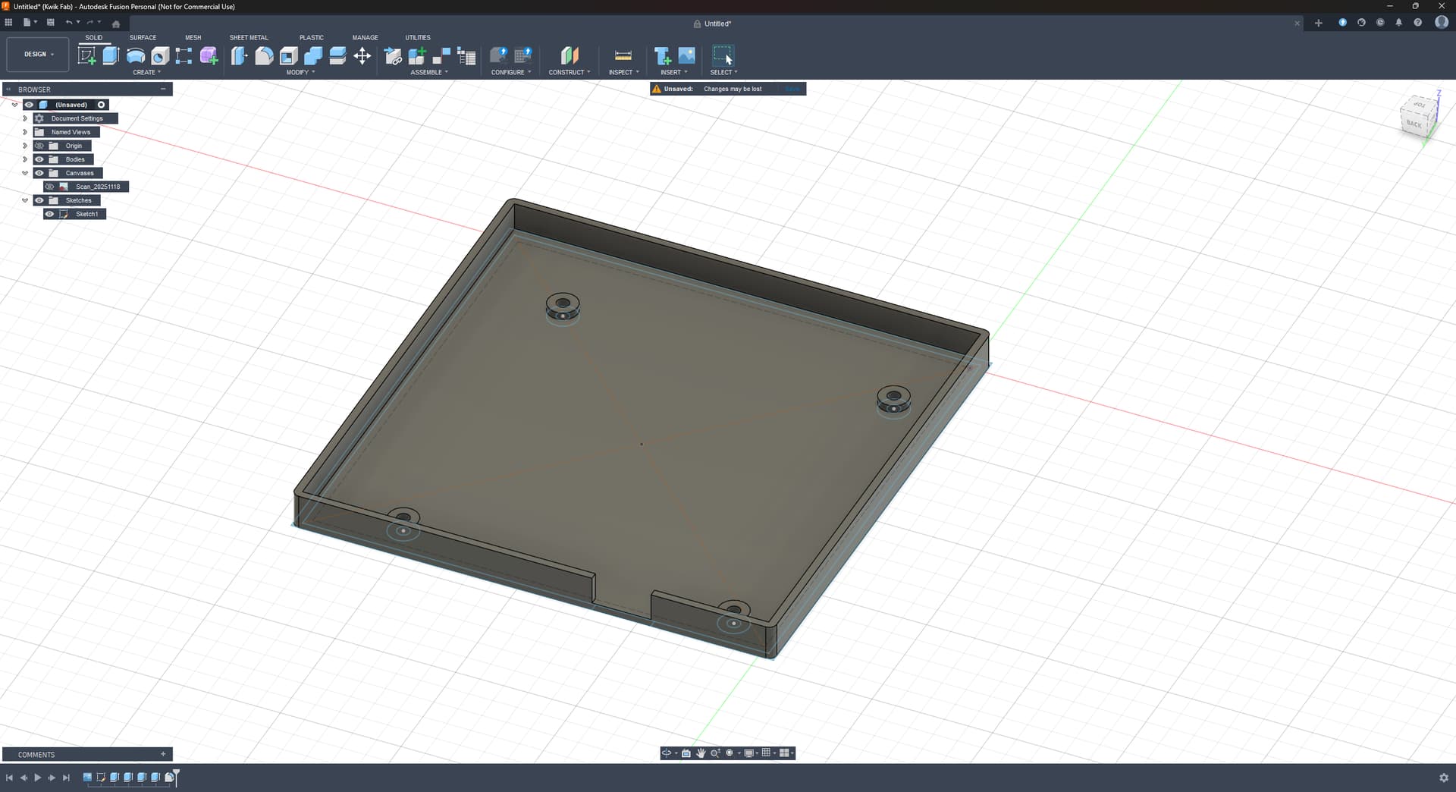This screenshot has width=1456, height=792.
Task: Open the CONSTRUCT menu label
Action: coord(569,73)
